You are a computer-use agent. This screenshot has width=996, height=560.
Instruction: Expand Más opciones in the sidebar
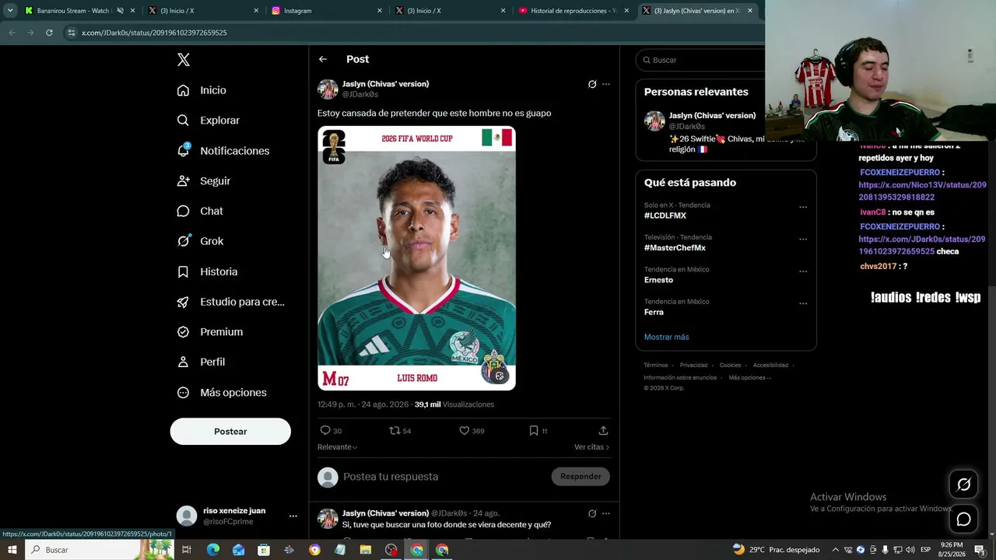(x=222, y=393)
